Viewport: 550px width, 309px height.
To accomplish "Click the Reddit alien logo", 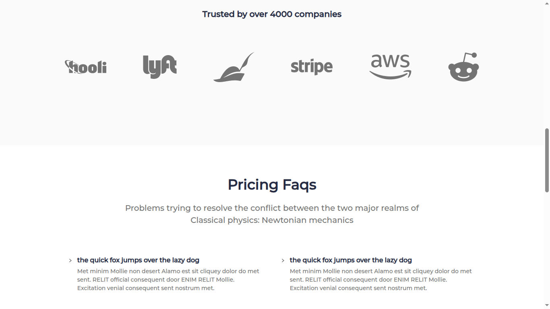I will point(463,67).
